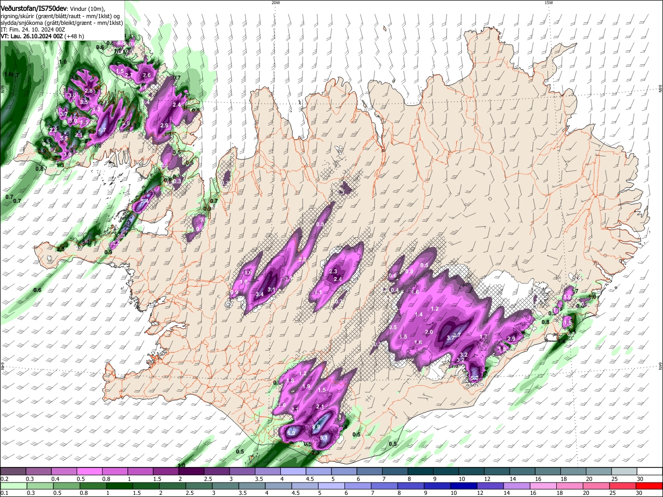Viewport: 663px width, 497px height.
Task: Click the '3.4' value in central Iceland
Action: click(260, 294)
